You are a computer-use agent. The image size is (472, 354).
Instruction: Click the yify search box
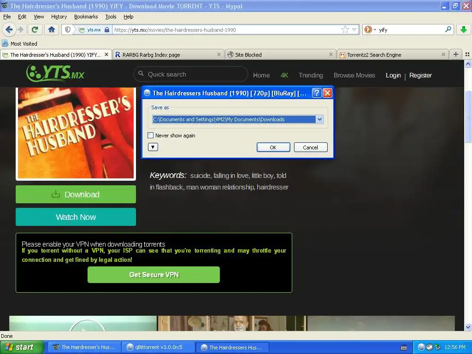click(411, 30)
